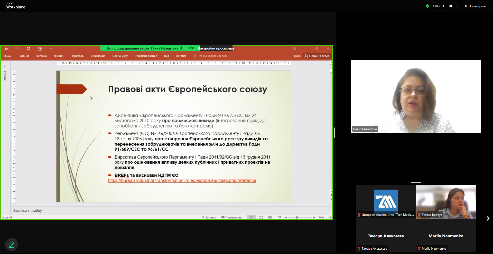Switch to slide sorter view

coord(261,217)
